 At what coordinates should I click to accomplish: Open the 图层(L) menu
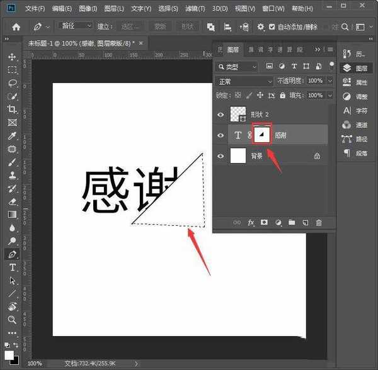[112, 9]
